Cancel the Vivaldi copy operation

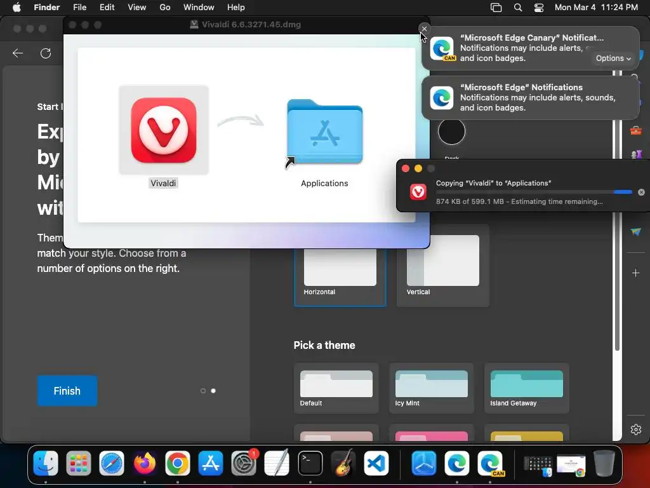point(641,192)
